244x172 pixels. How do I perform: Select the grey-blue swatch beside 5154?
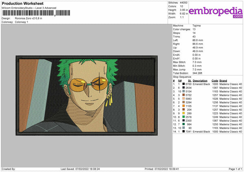(x=183, y=91)
